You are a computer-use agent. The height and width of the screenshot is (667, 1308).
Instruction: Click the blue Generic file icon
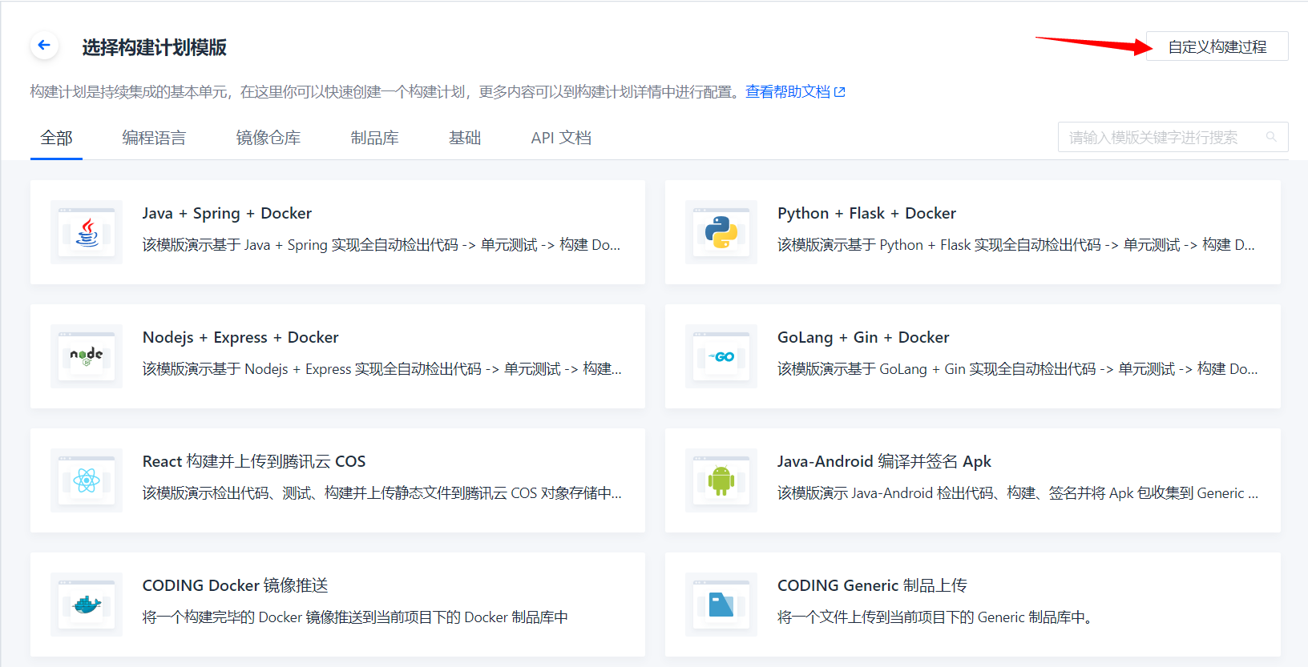[x=721, y=605]
